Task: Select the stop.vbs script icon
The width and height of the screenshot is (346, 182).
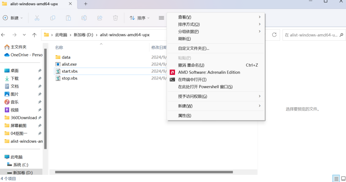Action: [58, 78]
